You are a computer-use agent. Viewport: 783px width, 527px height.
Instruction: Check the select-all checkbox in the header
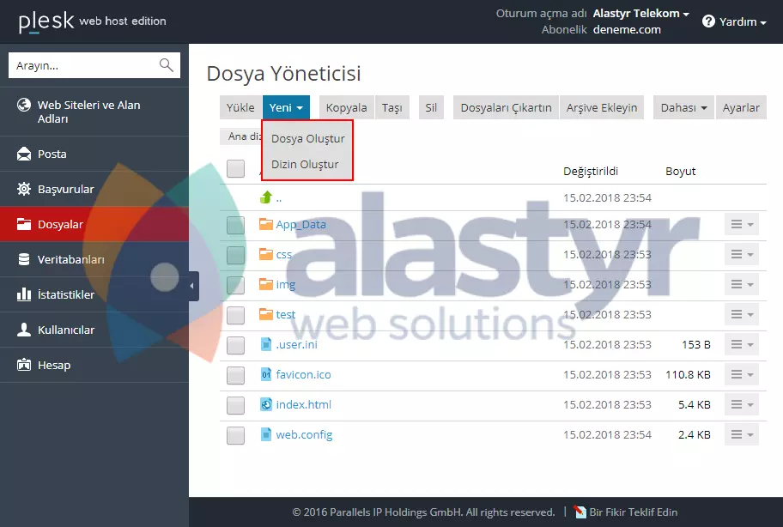tap(235, 168)
